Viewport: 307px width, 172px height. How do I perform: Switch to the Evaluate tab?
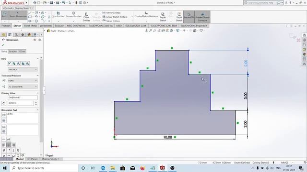(x=59, y=26)
